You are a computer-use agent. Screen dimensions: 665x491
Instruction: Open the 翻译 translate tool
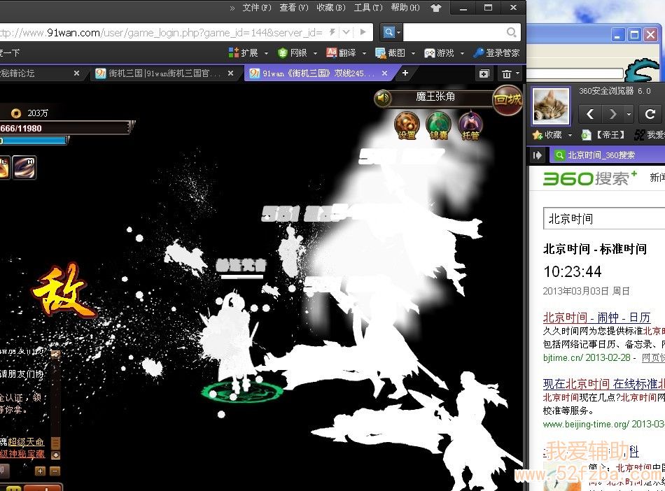340,52
